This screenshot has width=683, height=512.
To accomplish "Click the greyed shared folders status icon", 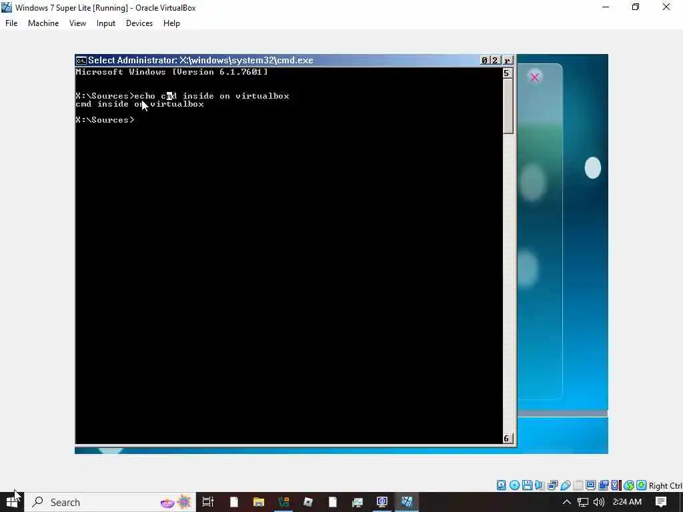I will point(578,485).
